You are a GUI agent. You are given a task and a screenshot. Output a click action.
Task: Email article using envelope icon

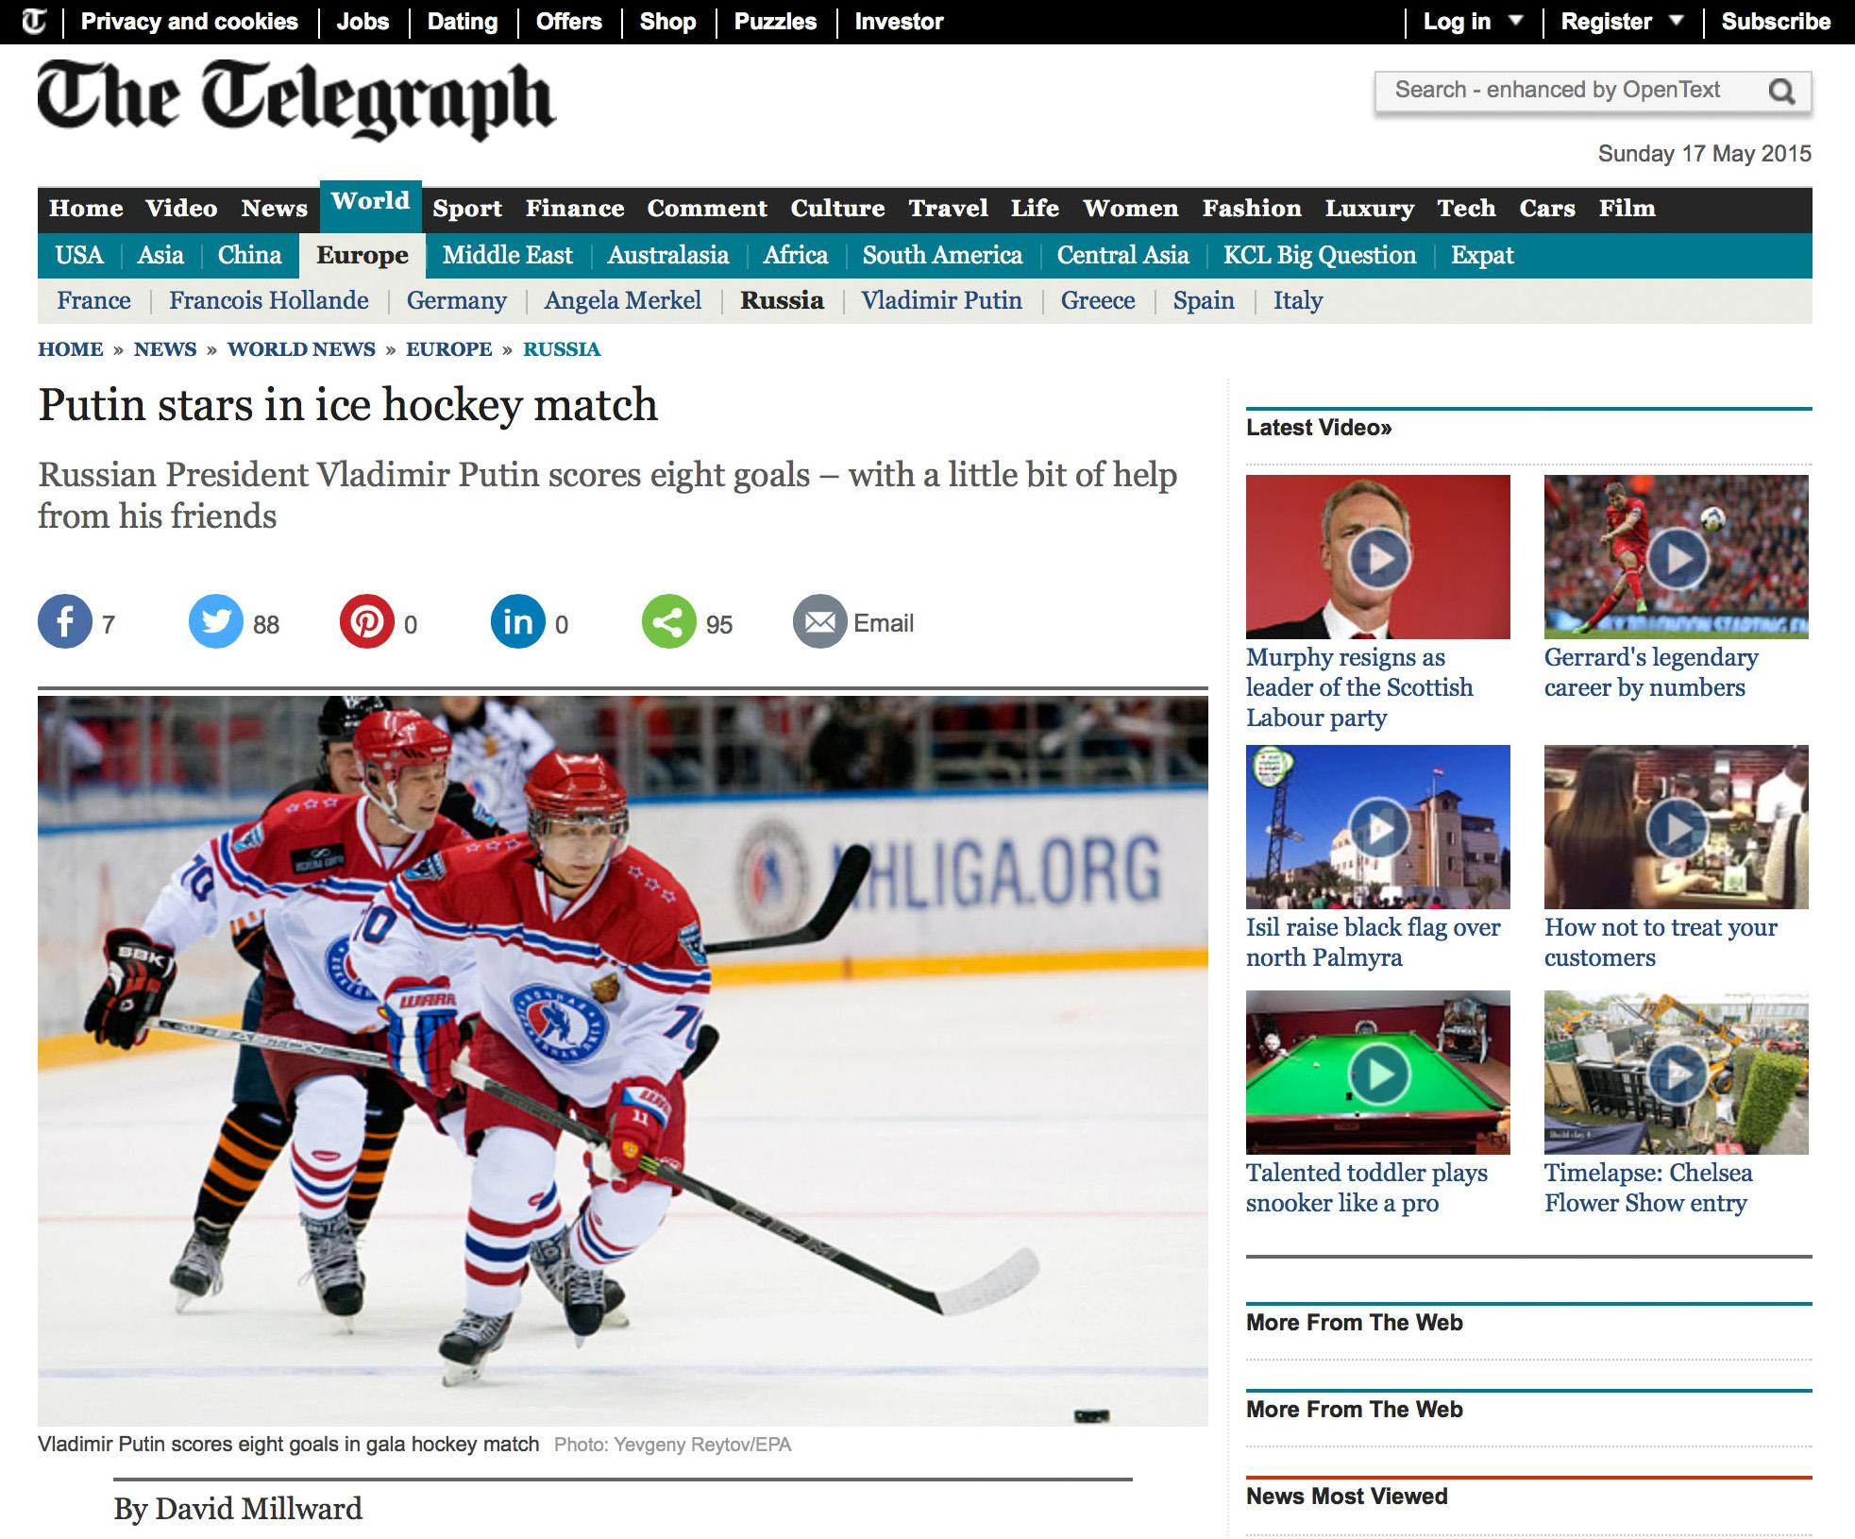pos(819,622)
